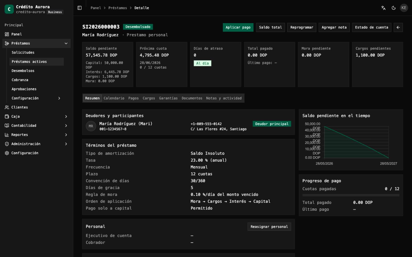Click the María Rodríguez (Mari) debtor name
Image resolution: width=412 pixels, height=257 pixels.
(126, 124)
